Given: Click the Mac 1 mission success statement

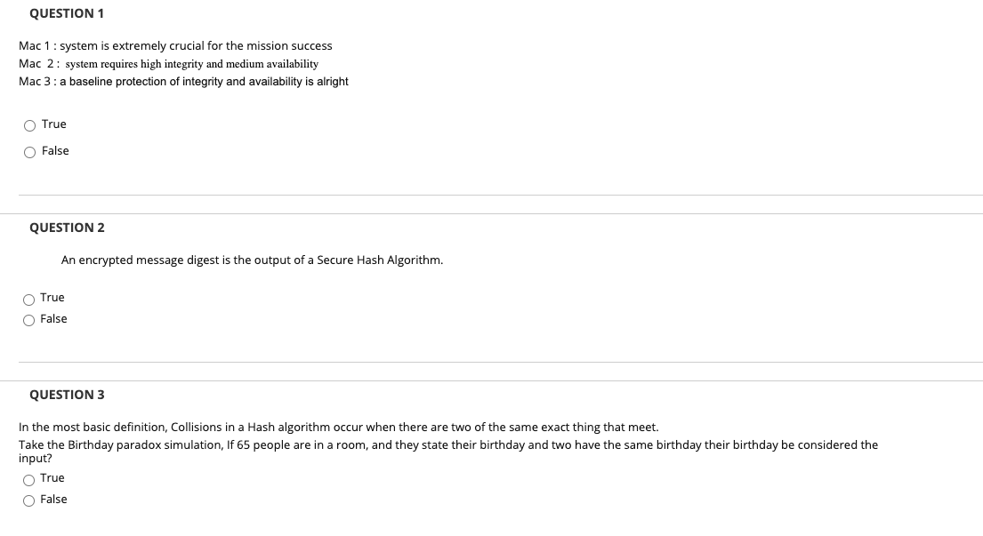Looking at the screenshot, I should click(x=175, y=45).
